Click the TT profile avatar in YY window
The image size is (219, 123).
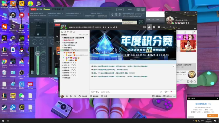pyautogui.click(x=170, y=20)
